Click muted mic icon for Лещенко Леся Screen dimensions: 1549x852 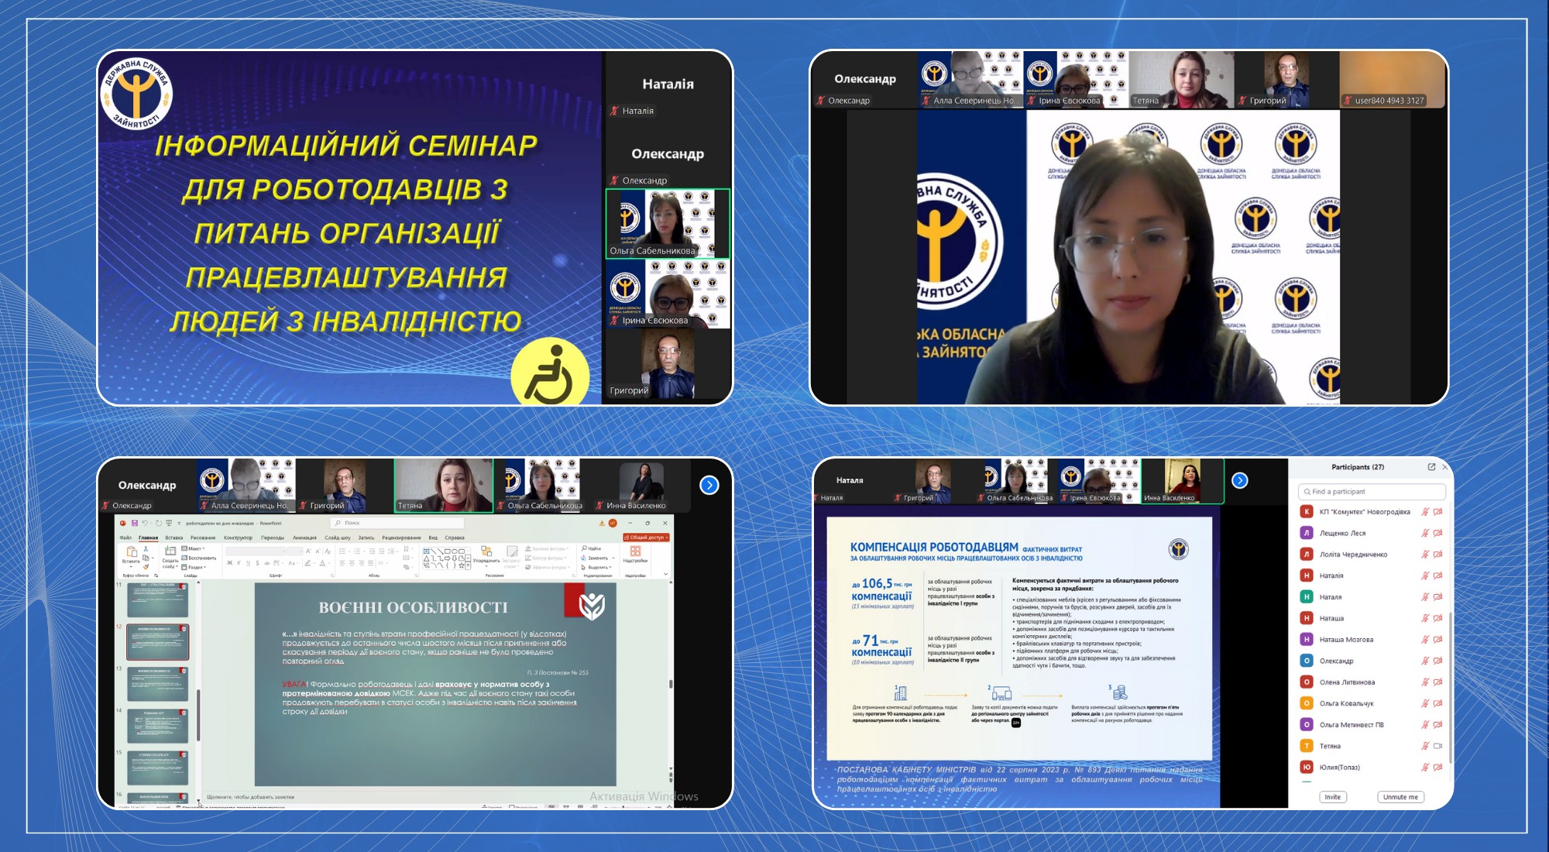pyautogui.click(x=1424, y=533)
